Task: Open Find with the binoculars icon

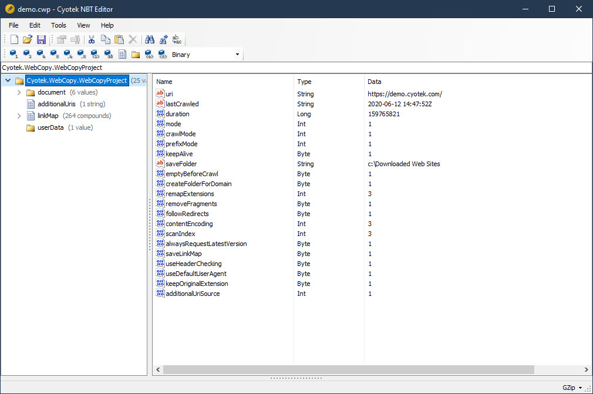Action: (150, 39)
